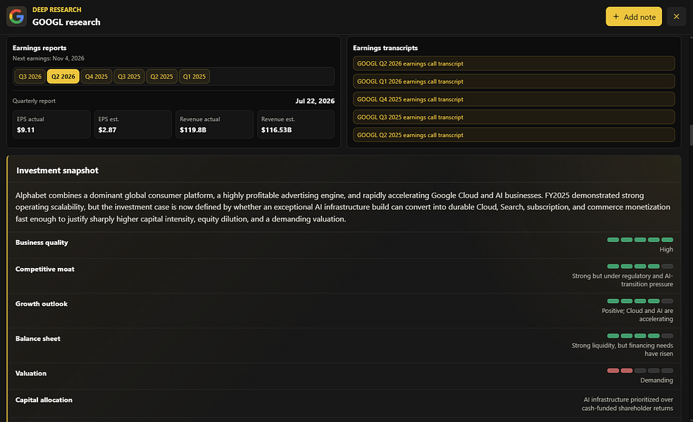693x422 pixels.
Task: Click the Competitive moat rating bar
Action: (x=640, y=266)
